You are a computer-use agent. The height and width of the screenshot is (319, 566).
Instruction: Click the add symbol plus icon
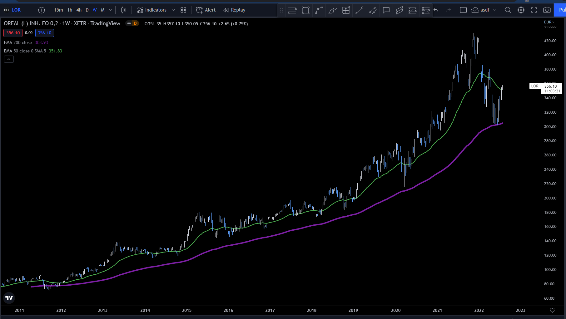coord(42,10)
